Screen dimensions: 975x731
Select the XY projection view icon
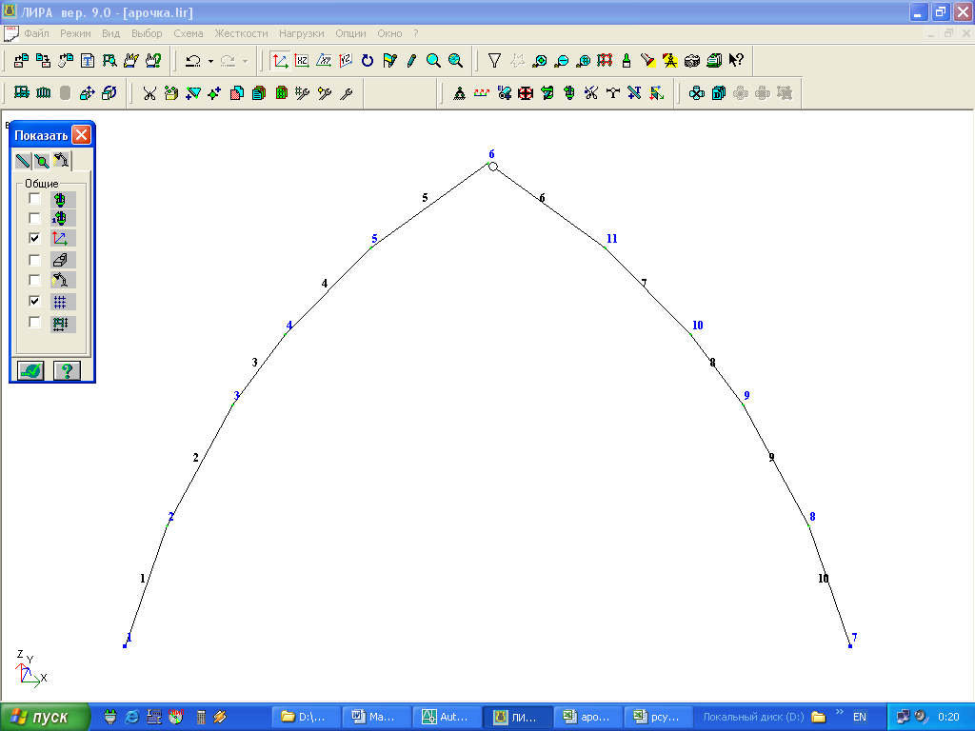(324, 60)
